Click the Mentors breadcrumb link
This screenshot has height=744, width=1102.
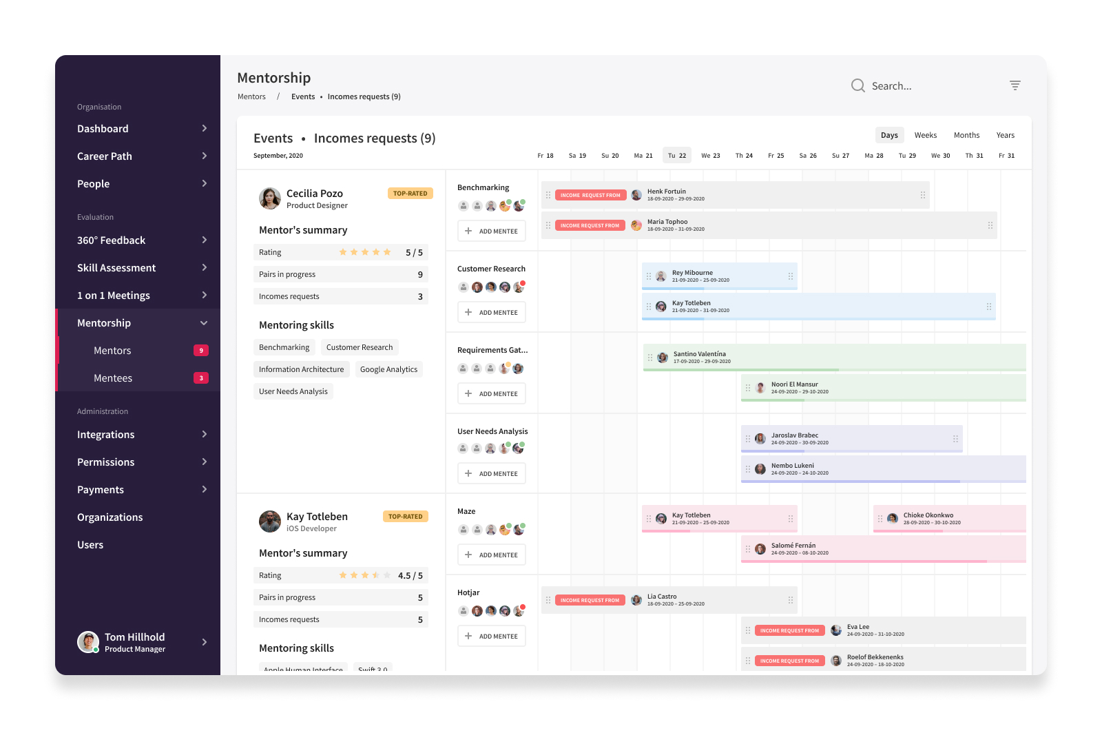[x=251, y=96]
